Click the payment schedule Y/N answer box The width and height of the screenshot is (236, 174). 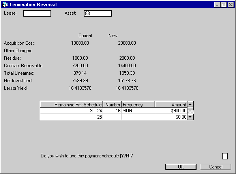point(225,156)
